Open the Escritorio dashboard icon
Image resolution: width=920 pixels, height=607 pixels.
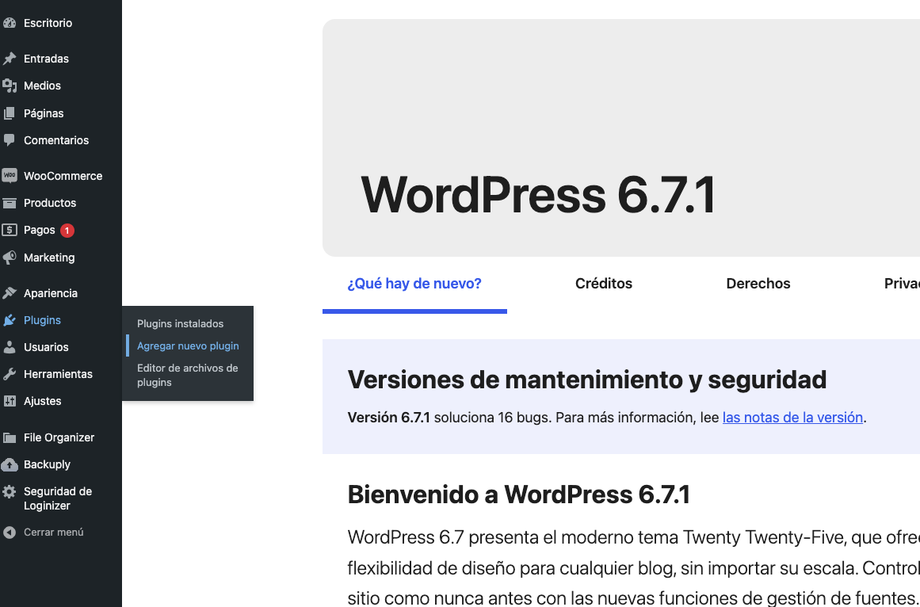(10, 22)
